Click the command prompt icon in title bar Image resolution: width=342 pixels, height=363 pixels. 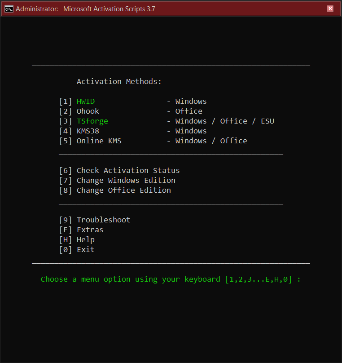(x=9, y=9)
